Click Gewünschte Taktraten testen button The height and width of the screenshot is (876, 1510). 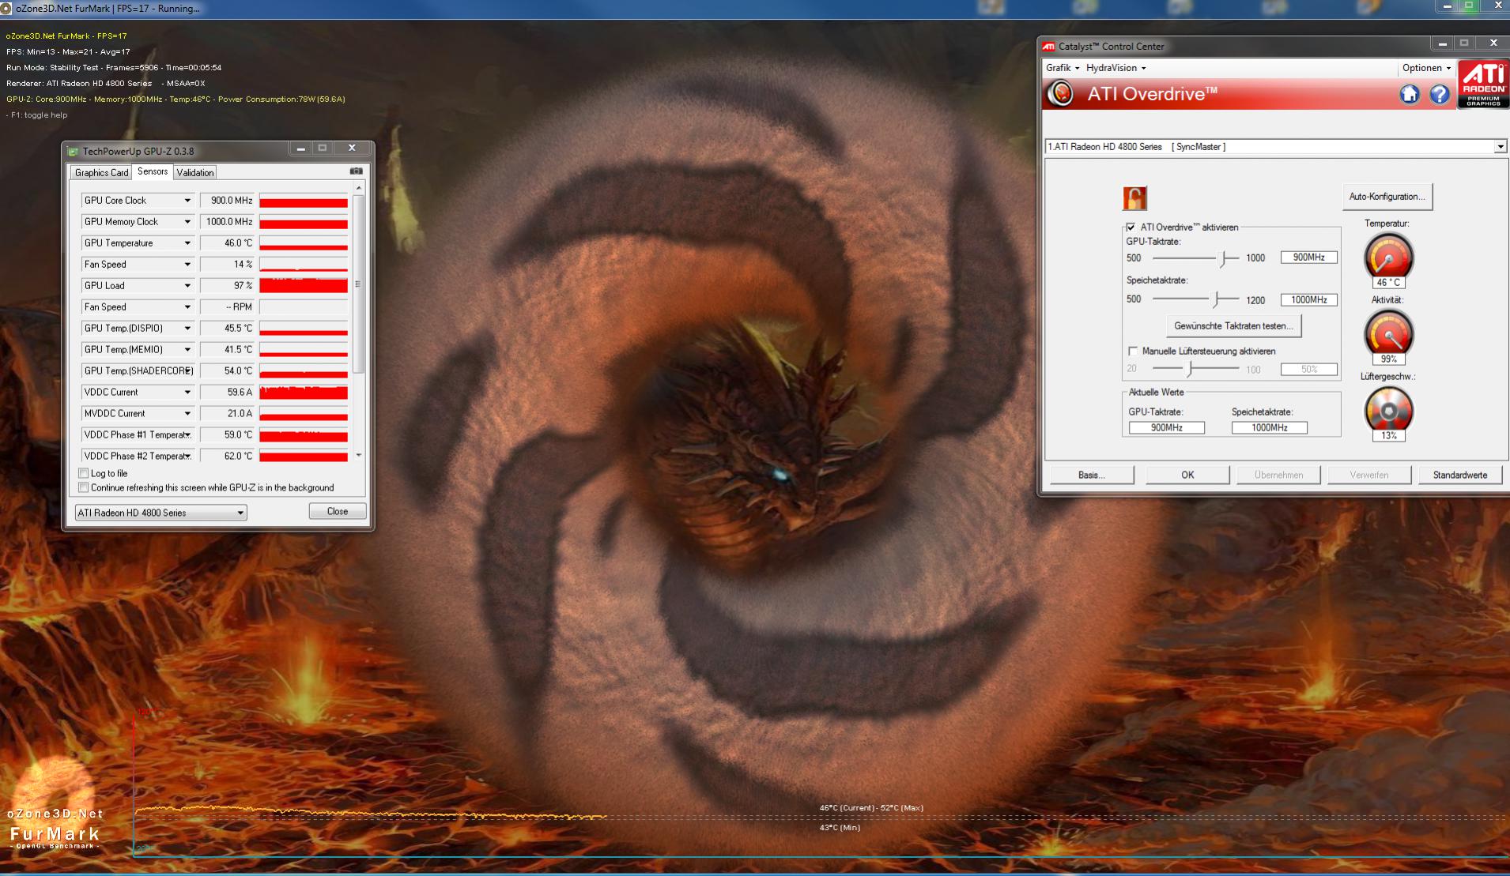click(x=1233, y=325)
